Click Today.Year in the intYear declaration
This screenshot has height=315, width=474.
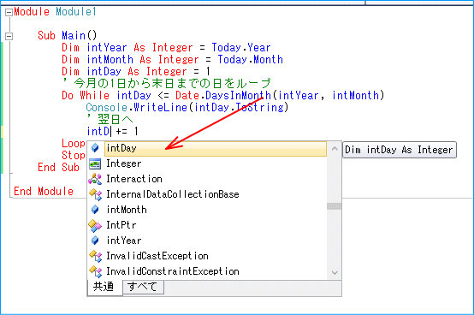pyautogui.click(x=241, y=47)
